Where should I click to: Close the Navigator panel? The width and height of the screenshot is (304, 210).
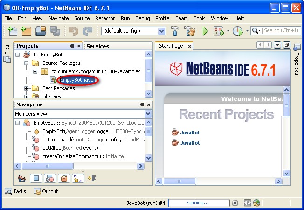tap(149, 105)
